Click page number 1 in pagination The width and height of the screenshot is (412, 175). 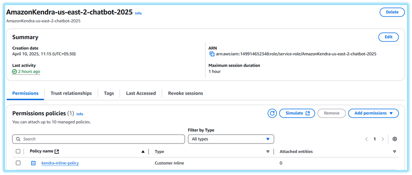375,139
